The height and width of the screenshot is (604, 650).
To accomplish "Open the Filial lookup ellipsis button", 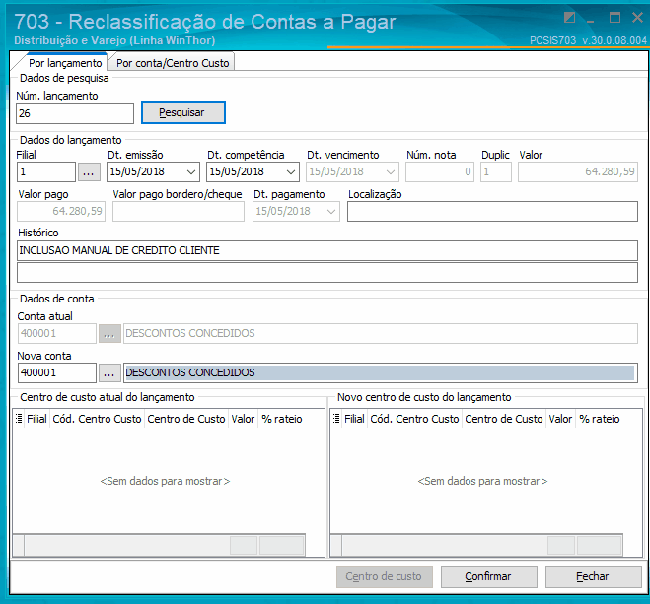I will pyautogui.click(x=89, y=171).
